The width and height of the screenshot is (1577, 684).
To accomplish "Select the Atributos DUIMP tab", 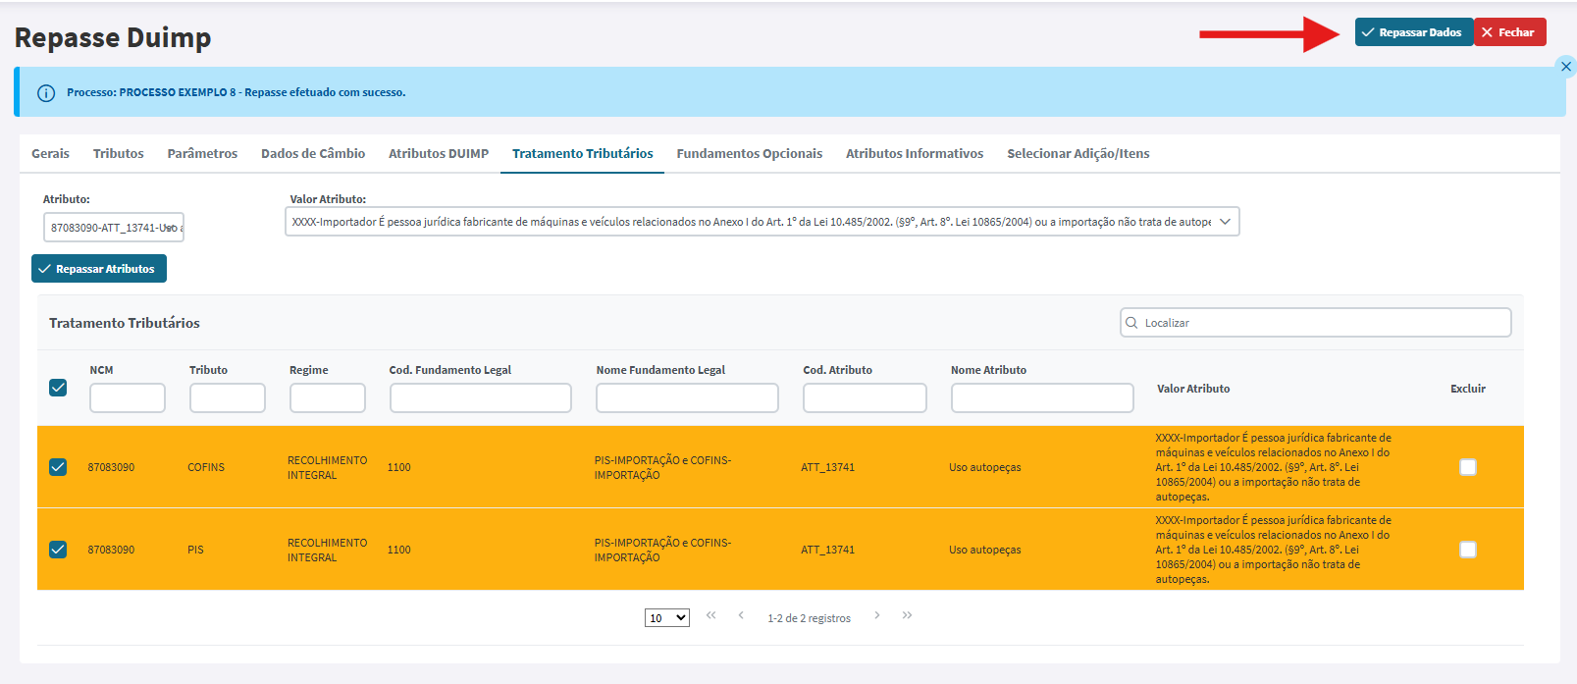I will pos(439,153).
